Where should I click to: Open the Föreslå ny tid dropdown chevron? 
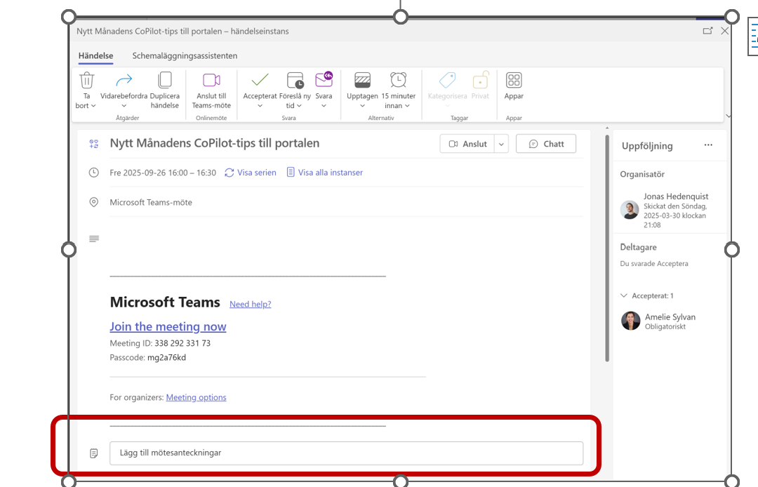(x=299, y=106)
